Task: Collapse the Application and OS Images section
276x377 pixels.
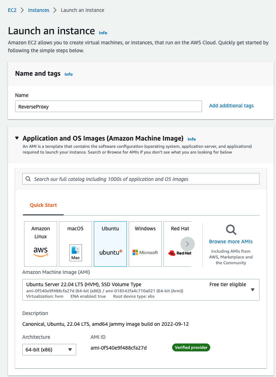Action: coord(17,138)
